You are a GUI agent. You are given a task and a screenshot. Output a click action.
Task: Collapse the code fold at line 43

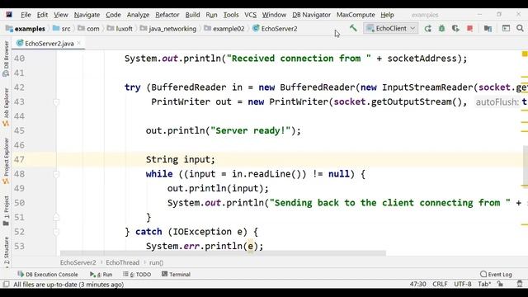coord(56,101)
